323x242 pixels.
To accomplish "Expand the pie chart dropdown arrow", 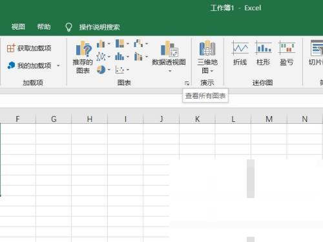I will (109, 70).
